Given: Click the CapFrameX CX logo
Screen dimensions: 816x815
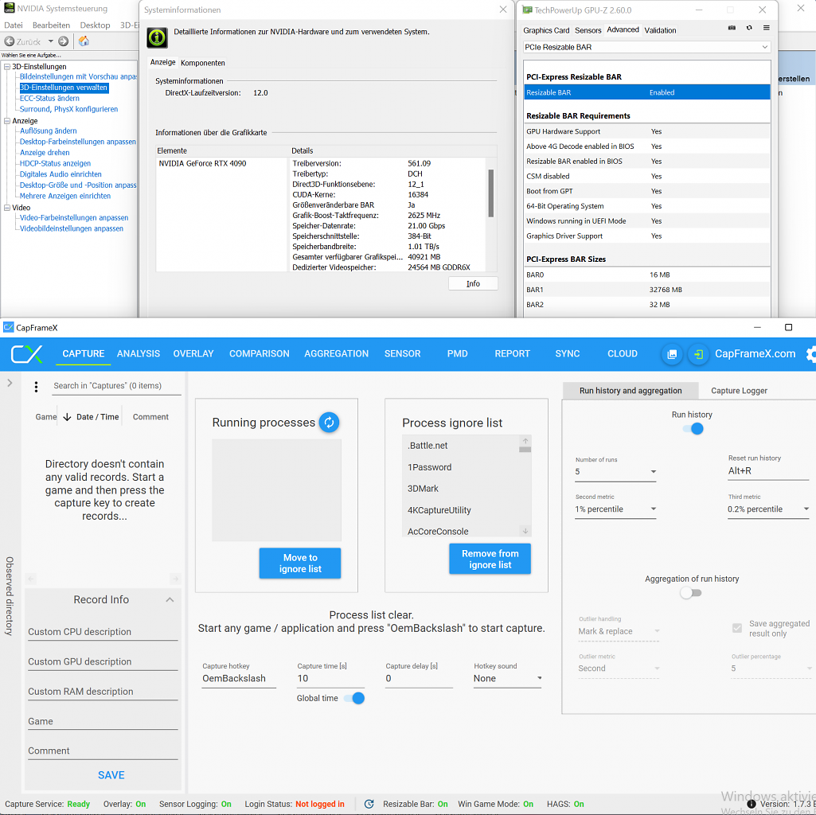Looking at the screenshot, I should pos(26,354).
